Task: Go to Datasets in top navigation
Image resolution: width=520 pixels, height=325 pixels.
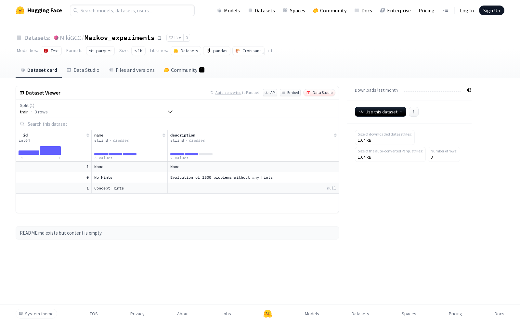Action: 261,10
